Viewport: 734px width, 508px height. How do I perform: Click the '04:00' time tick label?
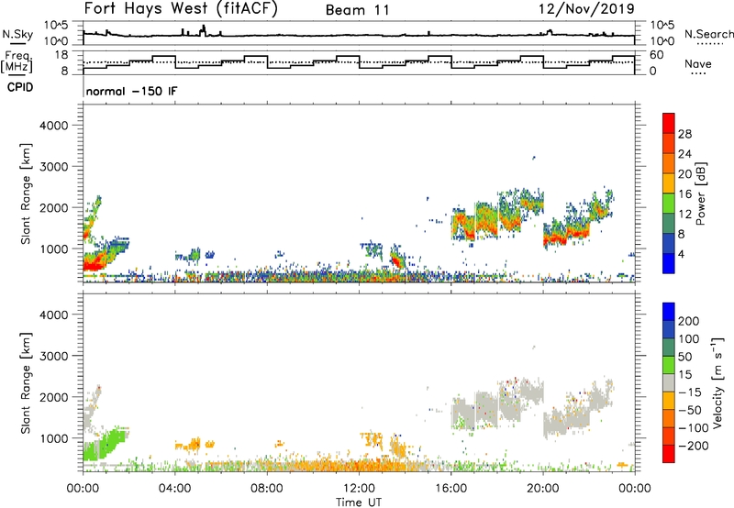coord(174,489)
